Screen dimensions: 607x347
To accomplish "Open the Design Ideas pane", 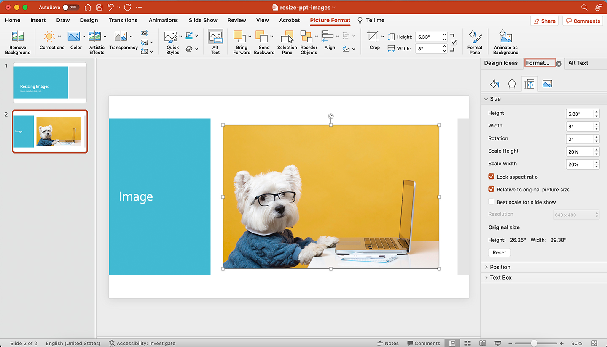I will (501, 63).
